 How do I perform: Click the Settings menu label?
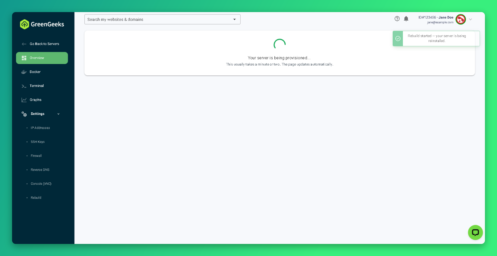37,114
